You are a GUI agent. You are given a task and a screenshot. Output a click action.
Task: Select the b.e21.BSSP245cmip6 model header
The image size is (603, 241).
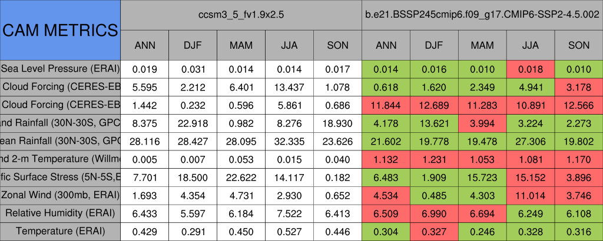coord(482,14)
